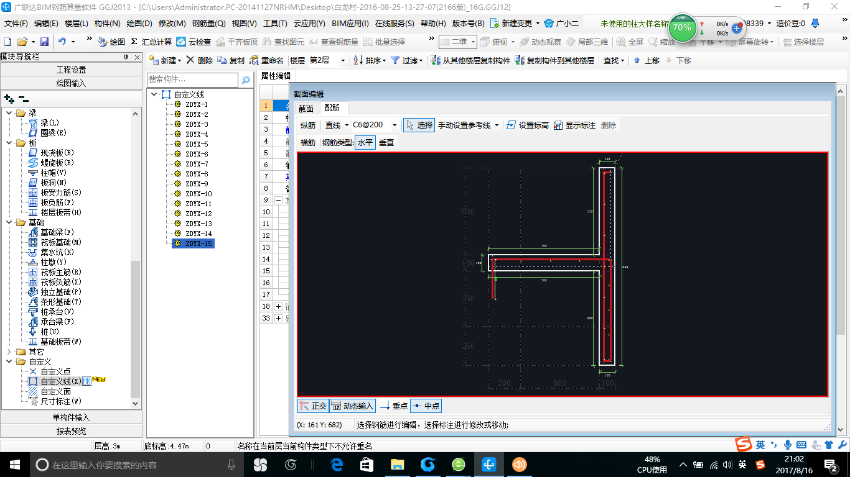Select the 横筋 option

click(x=308, y=142)
